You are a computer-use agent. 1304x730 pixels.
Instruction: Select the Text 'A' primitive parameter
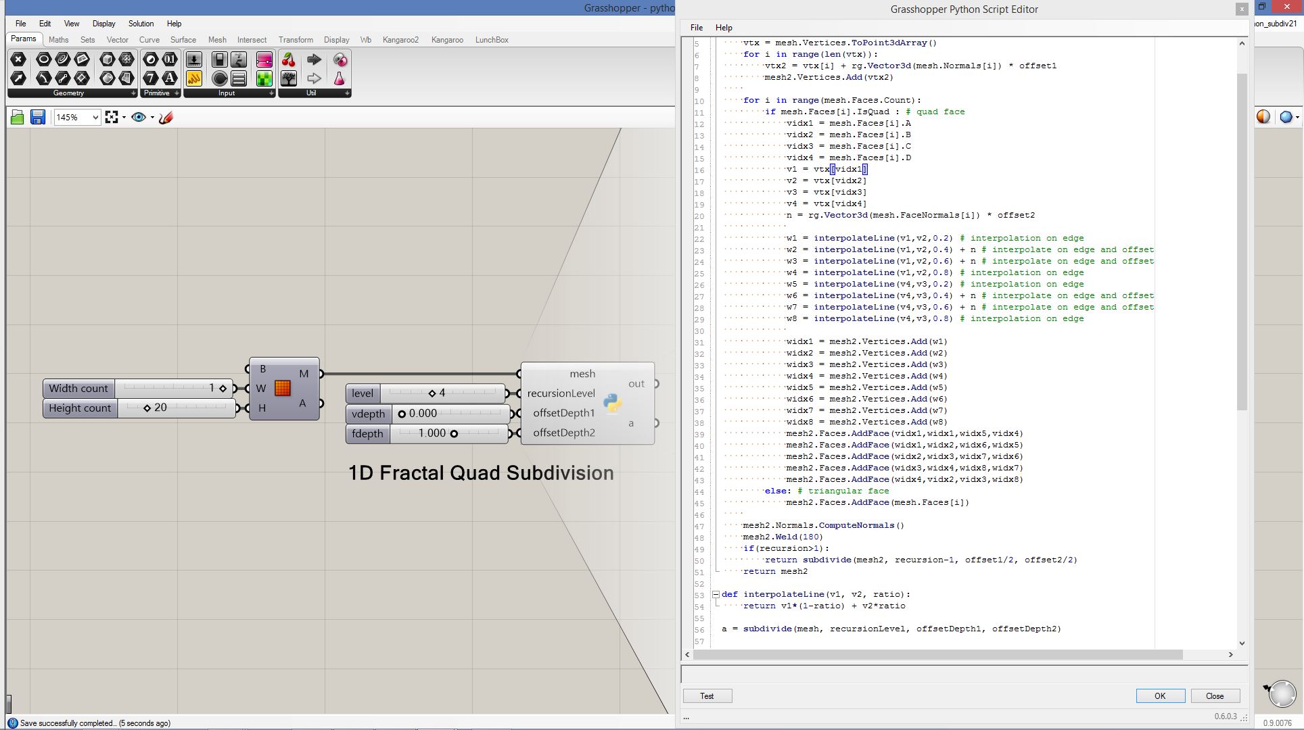(x=170, y=78)
